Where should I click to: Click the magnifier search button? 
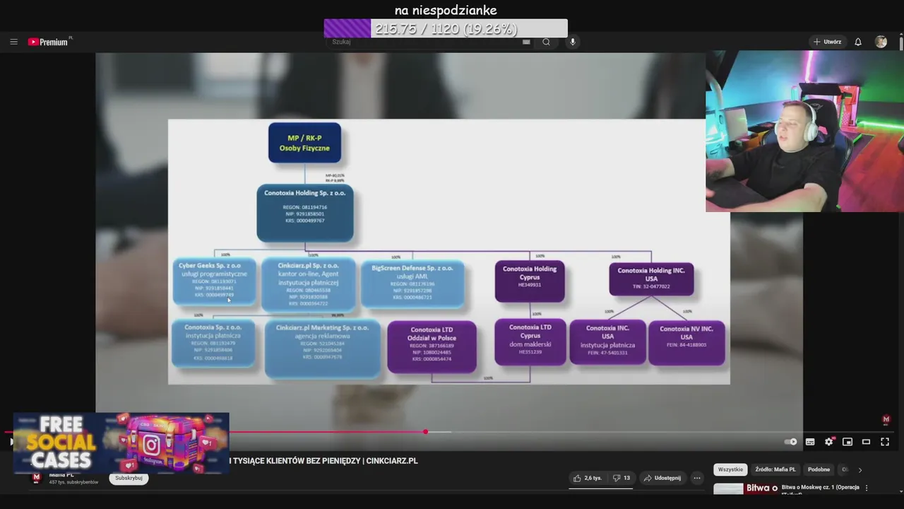[546, 42]
